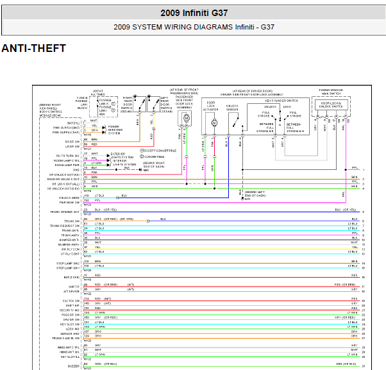Click the 'BODY CONTROL MODULE (BCM)' label
Image resolution: width=386 pixels, height=370 pixels.
coord(51,114)
